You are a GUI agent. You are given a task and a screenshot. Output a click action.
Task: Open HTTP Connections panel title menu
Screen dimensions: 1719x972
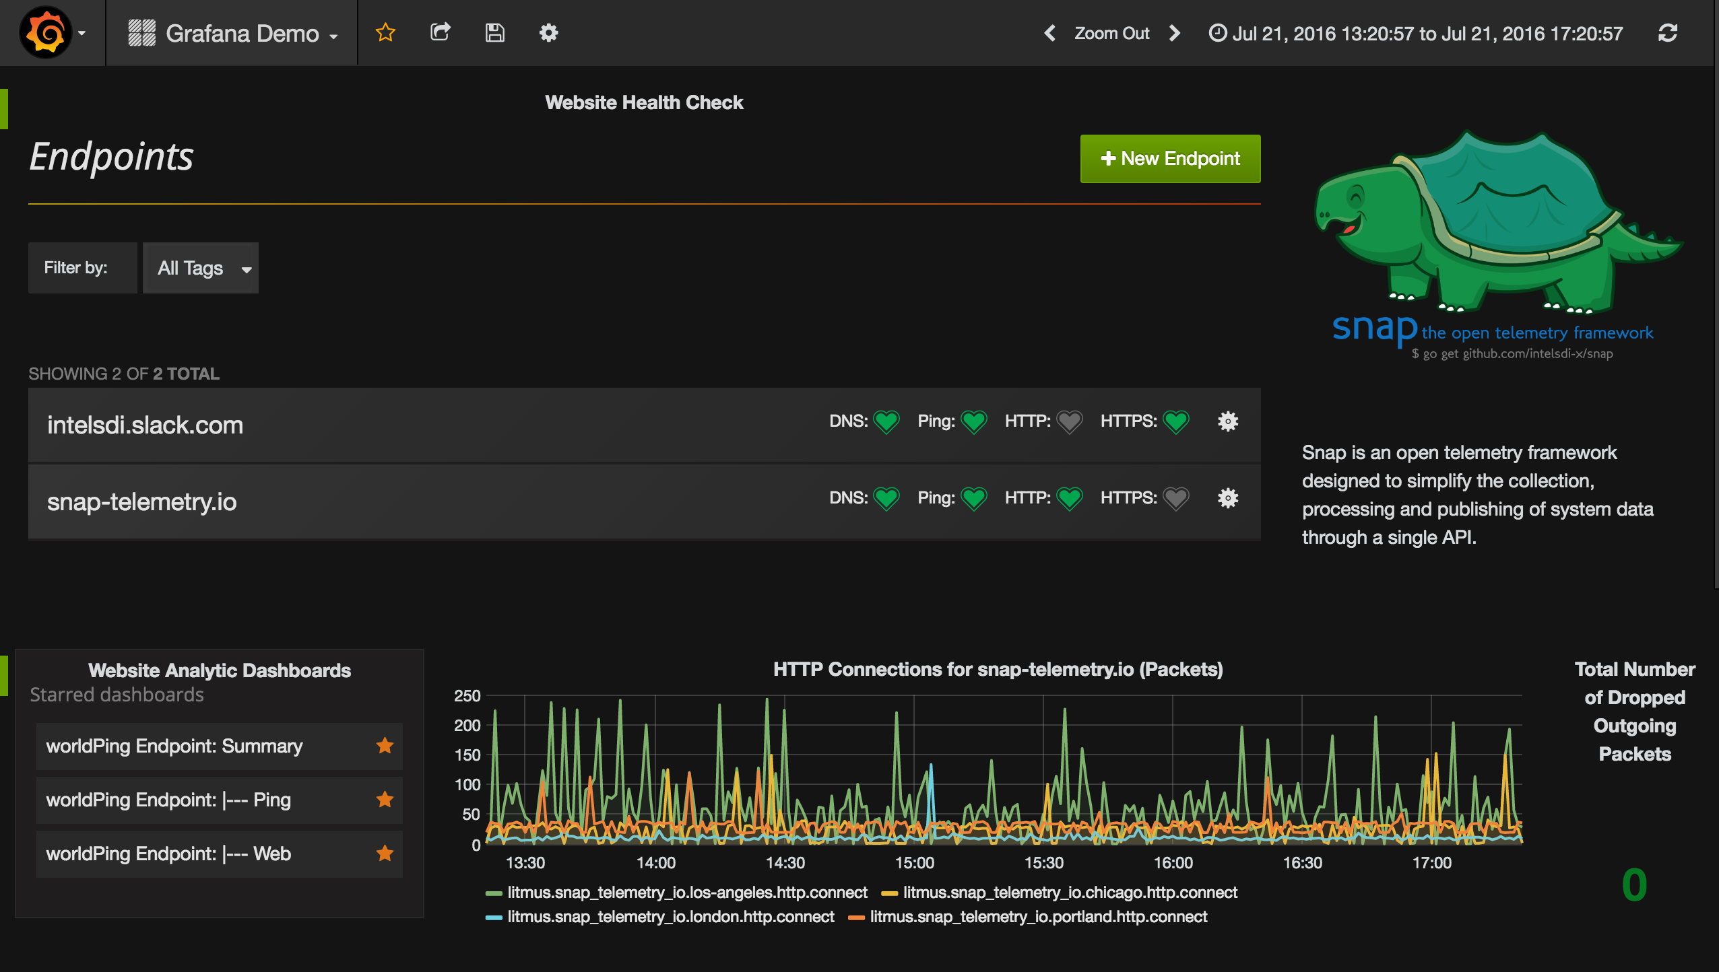(x=998, y=669)
